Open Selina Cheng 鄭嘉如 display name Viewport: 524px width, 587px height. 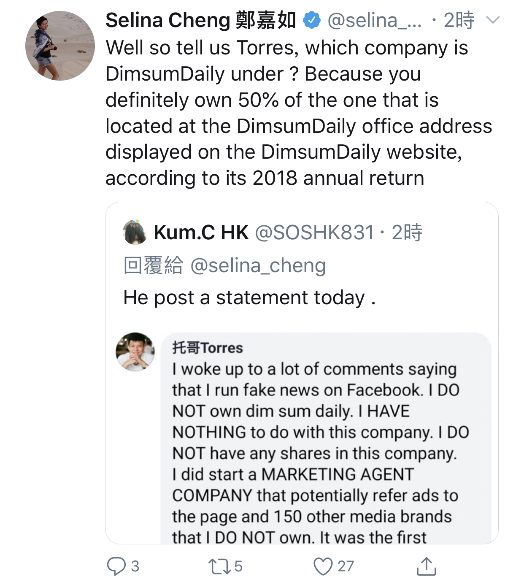coord(201,20)
